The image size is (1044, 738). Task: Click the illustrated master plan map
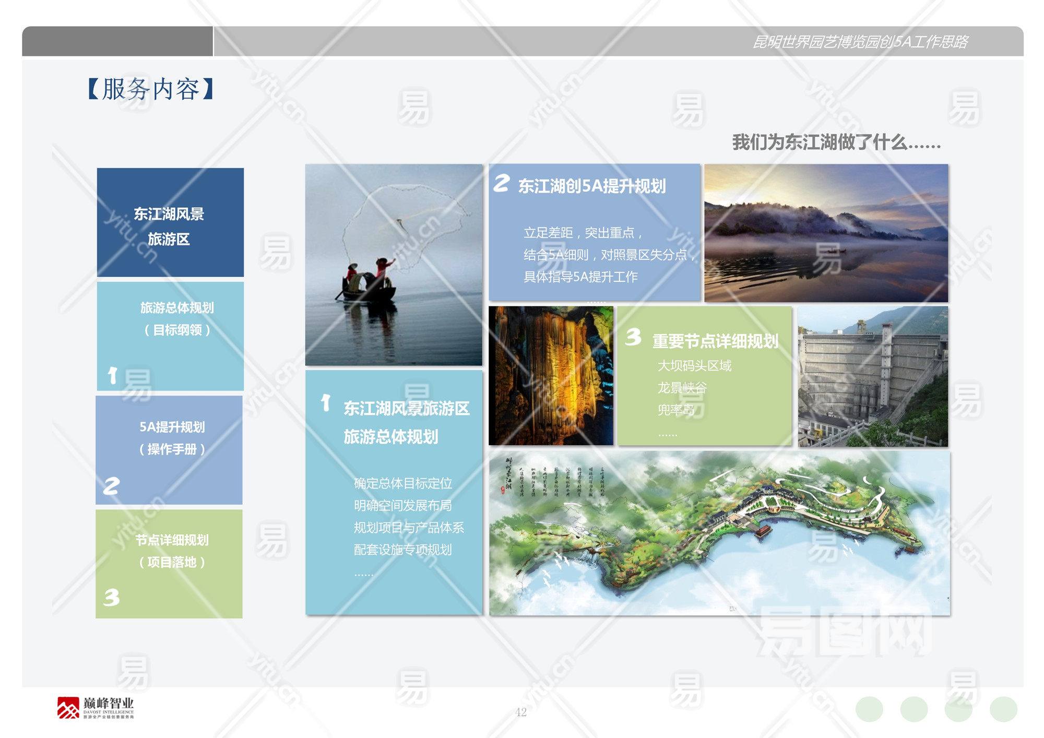(719, 533)
